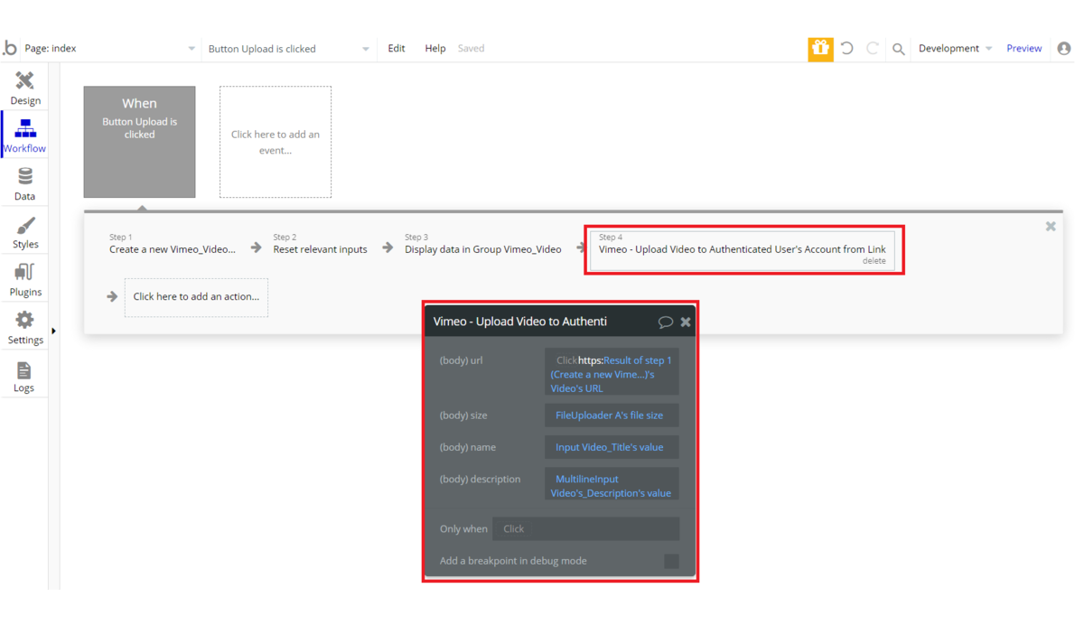
Task: Open the comment bubble icon in Vimeo popup
Action: (666, 322)
